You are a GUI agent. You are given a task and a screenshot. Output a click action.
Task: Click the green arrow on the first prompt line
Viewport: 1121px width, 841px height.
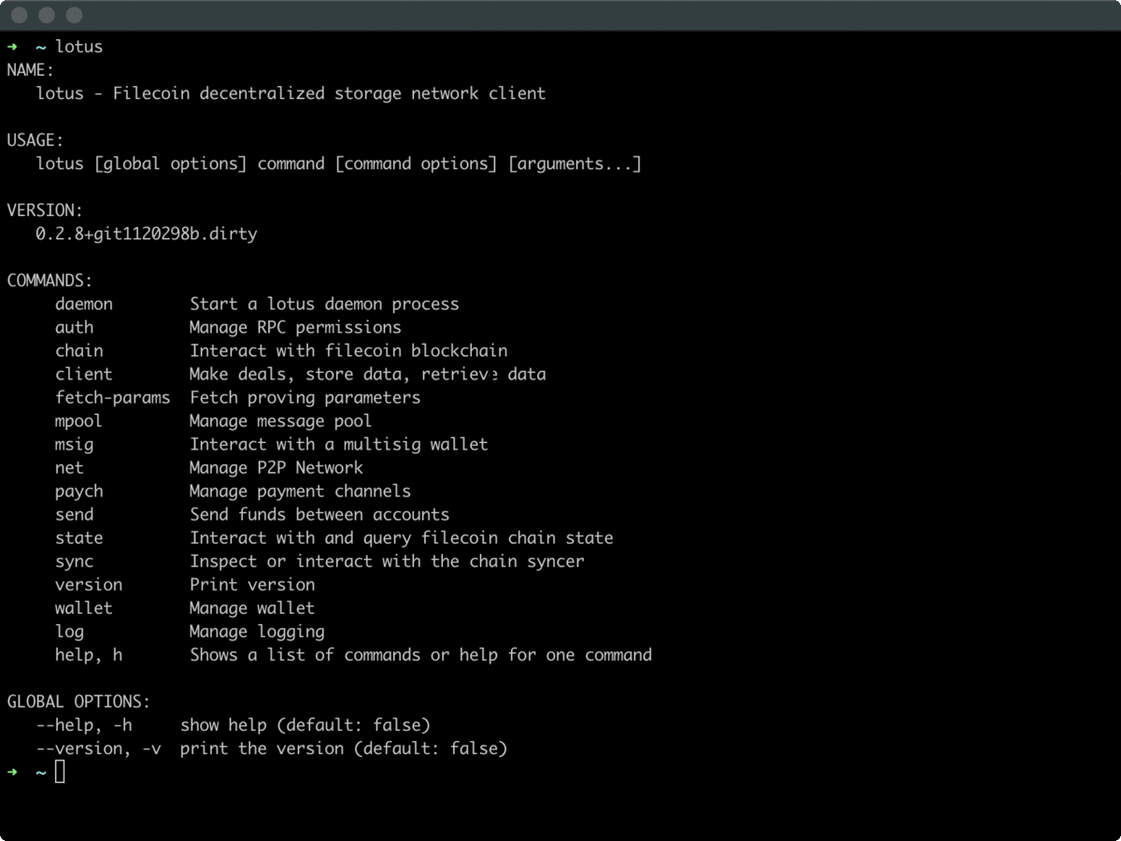click(x=12, y=47)
